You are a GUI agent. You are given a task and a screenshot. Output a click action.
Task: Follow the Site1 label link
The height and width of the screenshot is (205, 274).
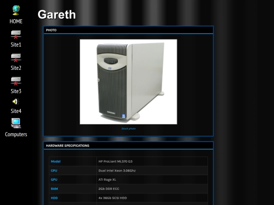[16, 45]
